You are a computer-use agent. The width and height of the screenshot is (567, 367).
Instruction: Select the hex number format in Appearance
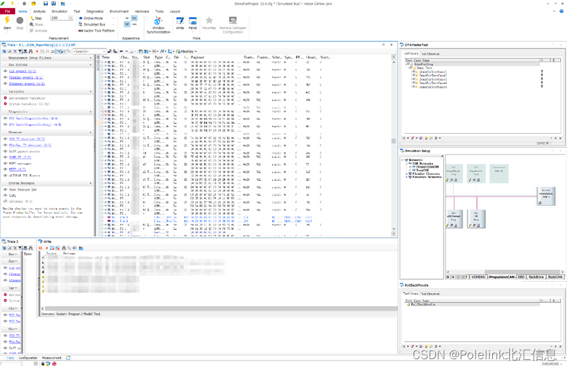click(134, 18)
